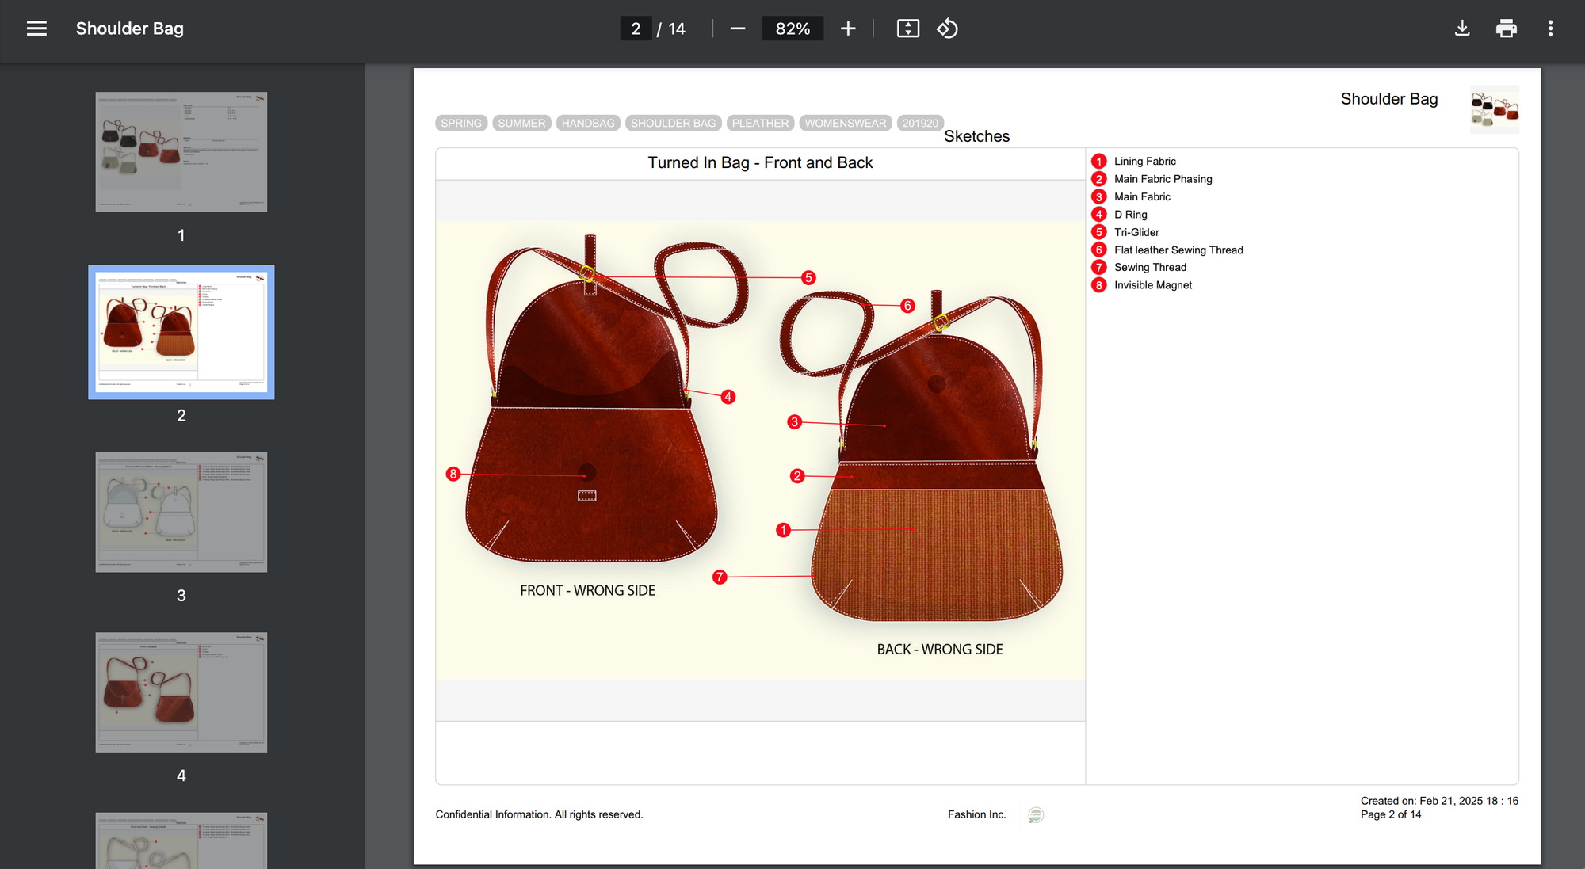Click the 'Lining Fabric' legend text
This screenshot has height=869, width=1585.
pos(1145,161)
